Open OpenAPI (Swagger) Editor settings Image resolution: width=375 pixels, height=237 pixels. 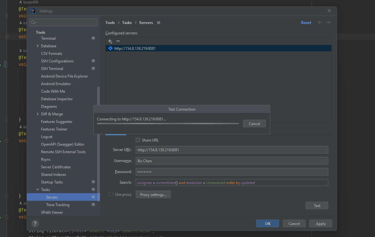(63, 144)
